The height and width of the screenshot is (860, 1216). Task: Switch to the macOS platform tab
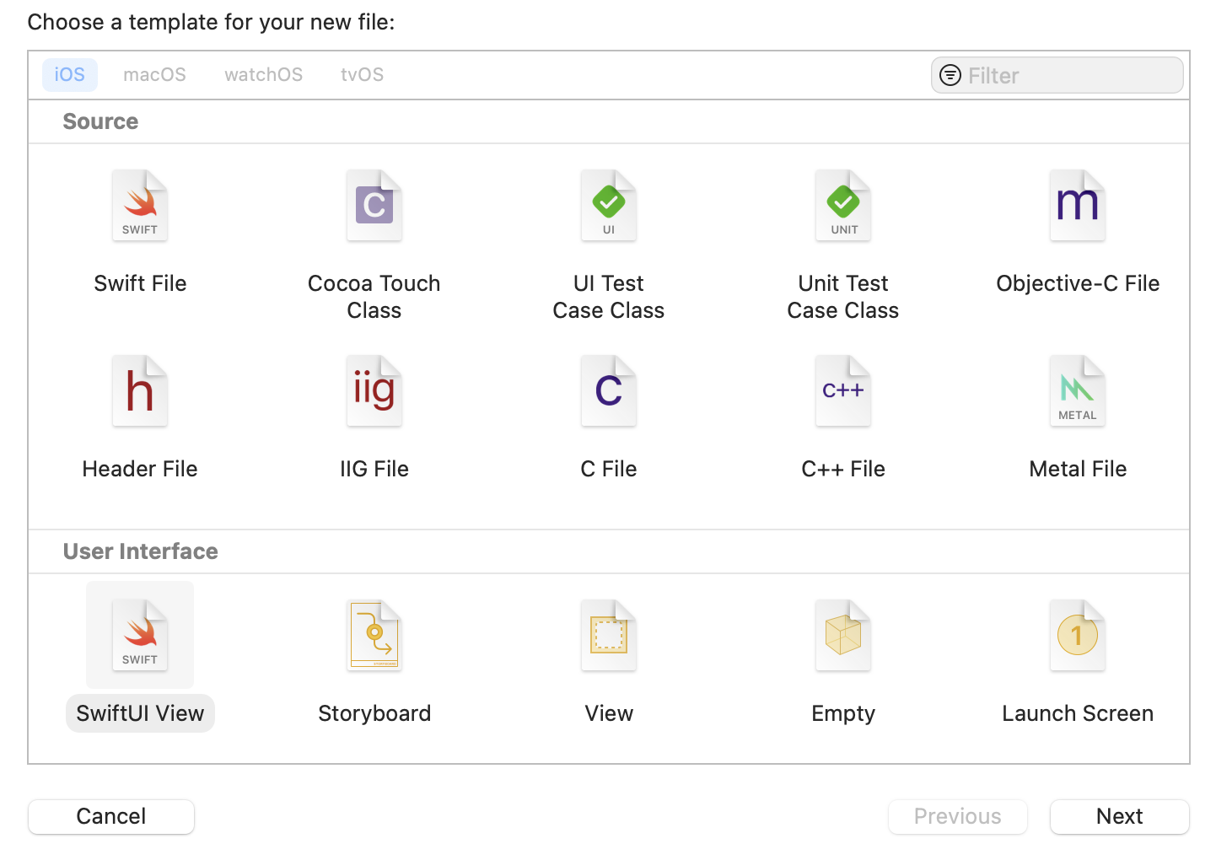154,75
